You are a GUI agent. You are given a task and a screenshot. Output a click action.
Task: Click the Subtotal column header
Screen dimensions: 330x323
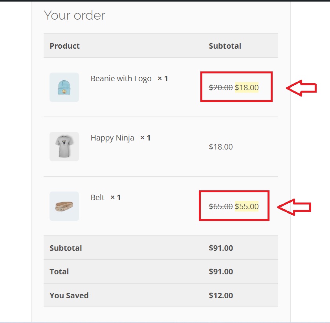[x=225, y=46]
